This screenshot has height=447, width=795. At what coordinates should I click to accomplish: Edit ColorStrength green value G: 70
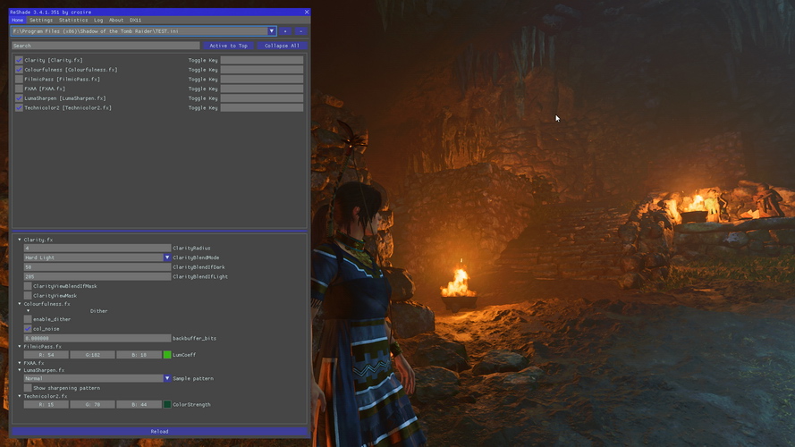92,404
